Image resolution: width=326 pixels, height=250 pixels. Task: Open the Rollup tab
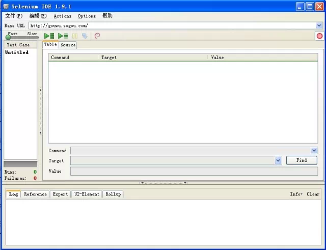(113, 194)
